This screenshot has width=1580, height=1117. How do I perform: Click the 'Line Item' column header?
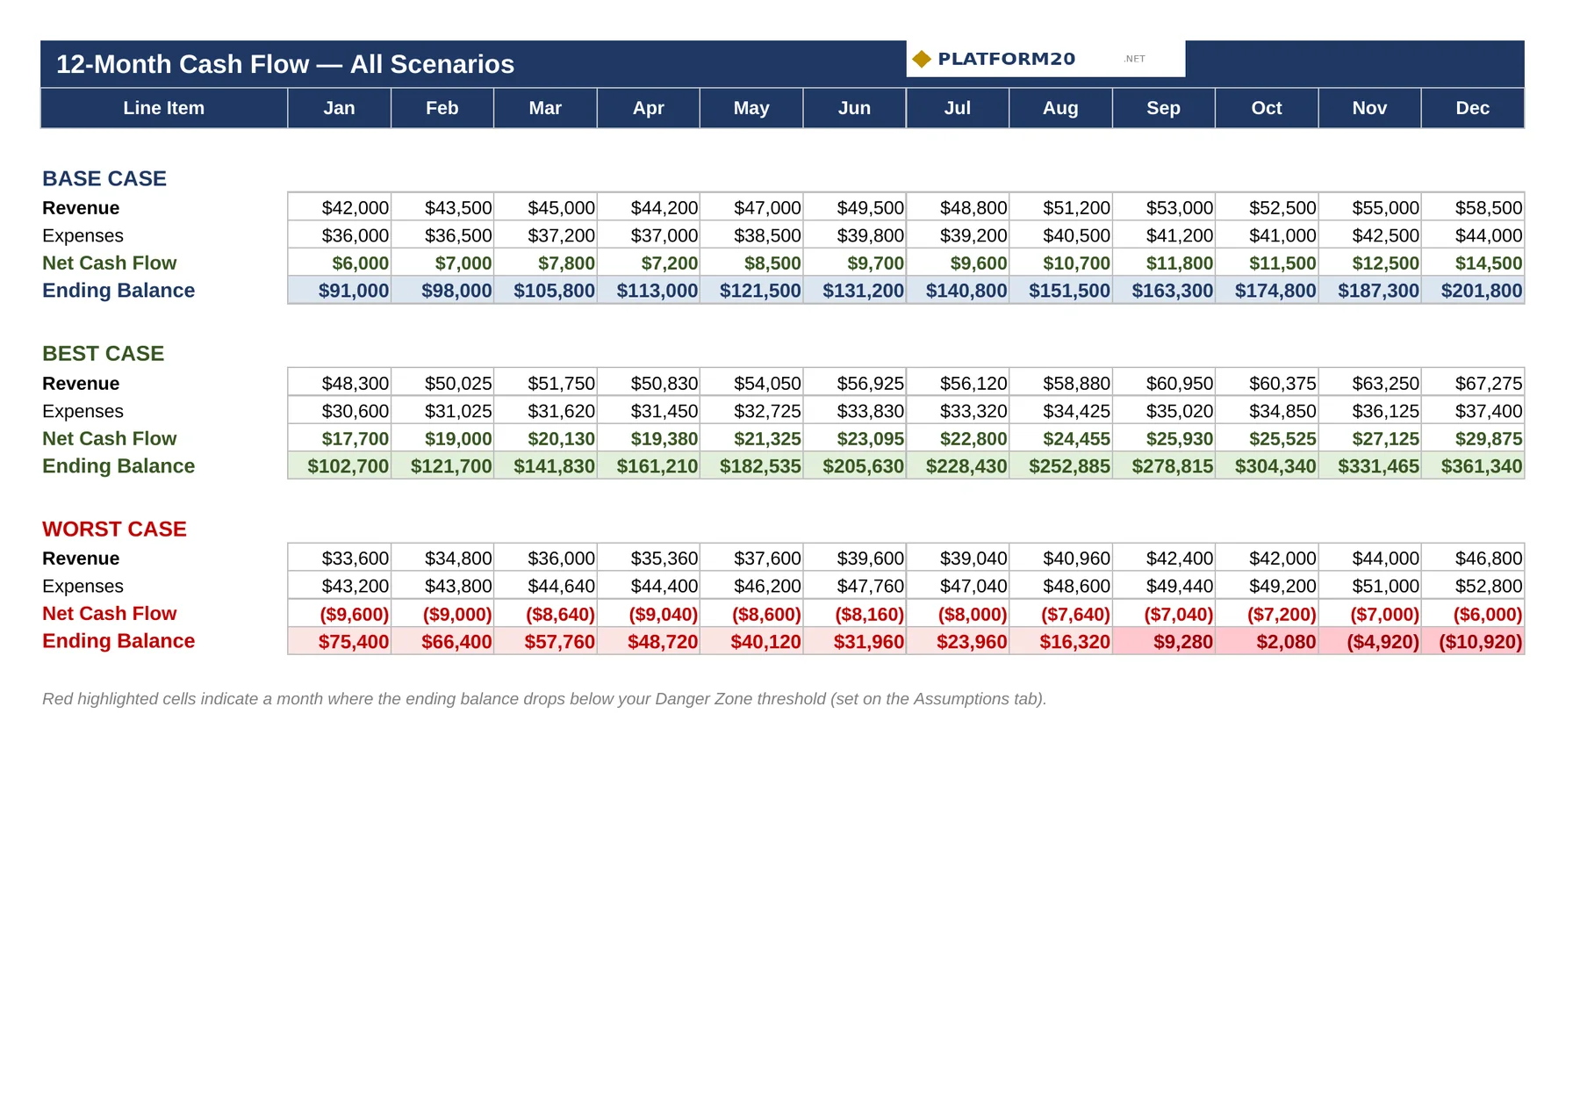coord(164,108)
